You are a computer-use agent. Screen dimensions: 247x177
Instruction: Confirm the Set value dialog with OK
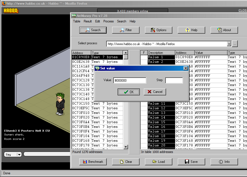click(x=129, y=92)
